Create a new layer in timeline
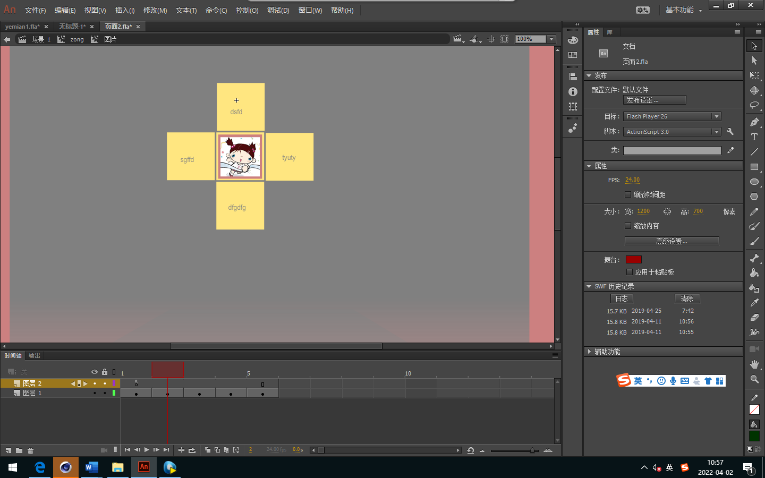The width and height of the screenshot is (765, 478). click(8, 450)
